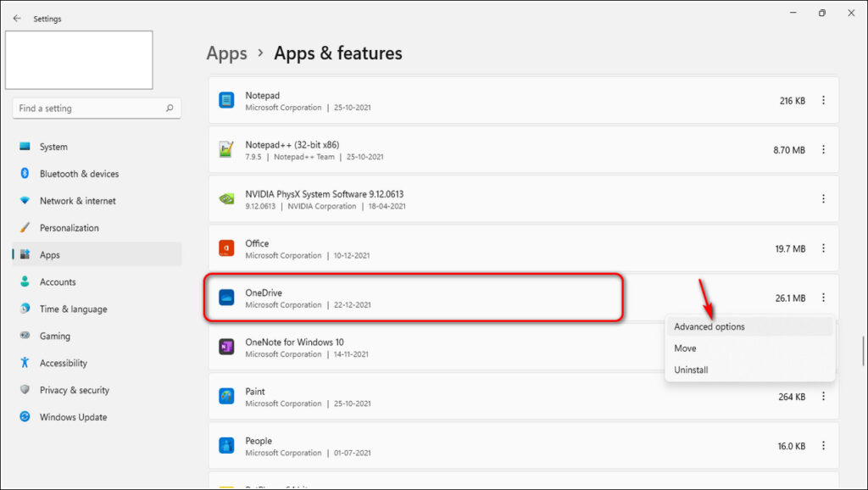This screenshot has height=490, width=868.
Task: Choose Move in the context menu
Action: (749, 348)
